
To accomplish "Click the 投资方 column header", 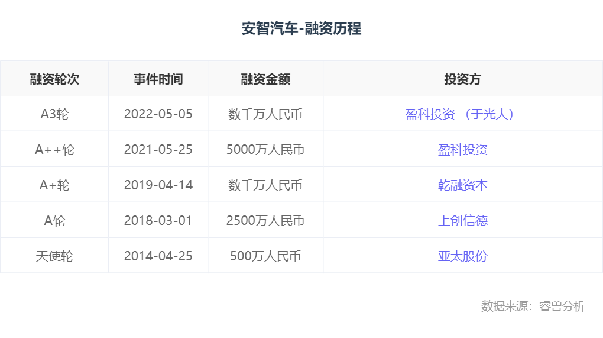I will click(463, 79).
